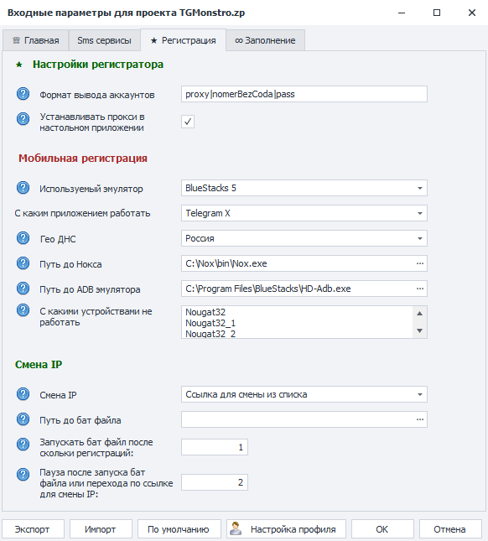Click browse dots for бат файла path
Screen dimensions: 488x541
[420, 419]
